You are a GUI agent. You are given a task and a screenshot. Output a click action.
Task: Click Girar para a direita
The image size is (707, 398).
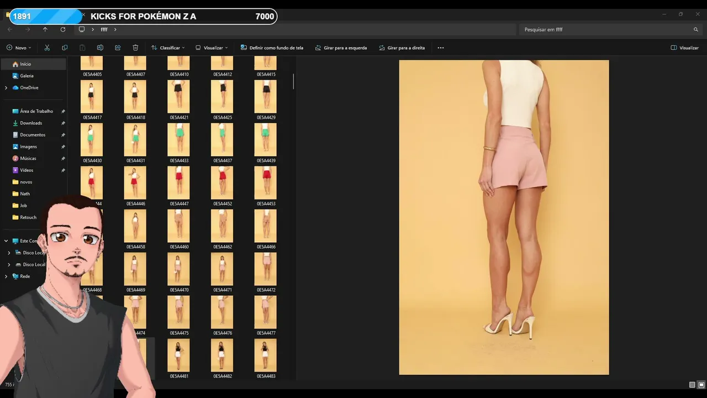(402, 48)
